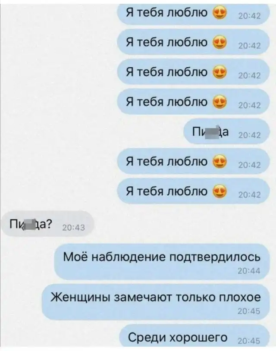Select the incoming gray message bubble with question mark
This screenshot has height=351, width=276.
tap(47, 224)
